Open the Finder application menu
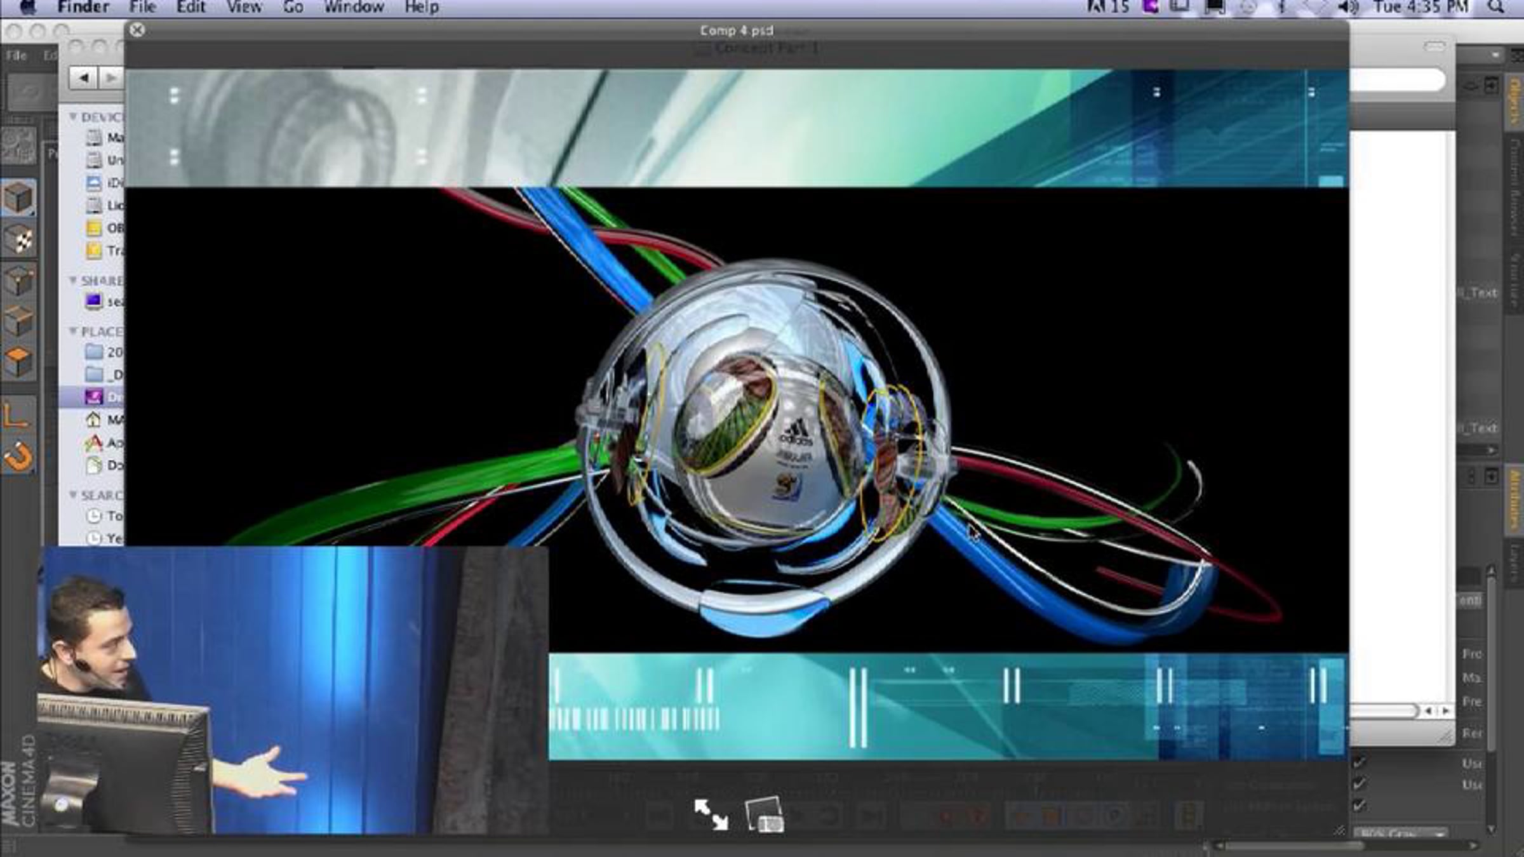 [x=83, y=8]
